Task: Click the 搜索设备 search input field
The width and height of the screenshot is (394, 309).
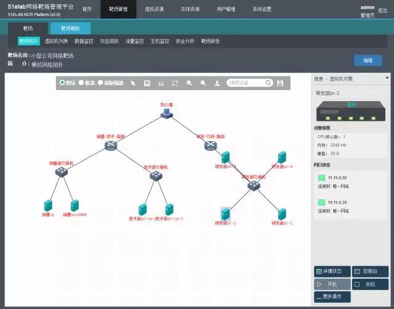Action: pos(246,83)
